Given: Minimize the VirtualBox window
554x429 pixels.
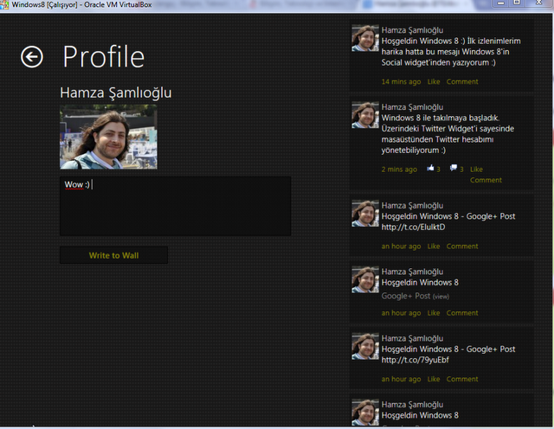Looking at the screenshot, I should [x=500, y=3].
